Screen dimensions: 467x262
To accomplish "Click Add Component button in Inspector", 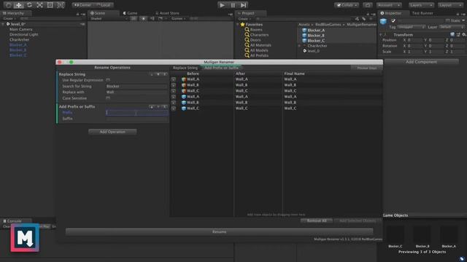I will 421,62.
